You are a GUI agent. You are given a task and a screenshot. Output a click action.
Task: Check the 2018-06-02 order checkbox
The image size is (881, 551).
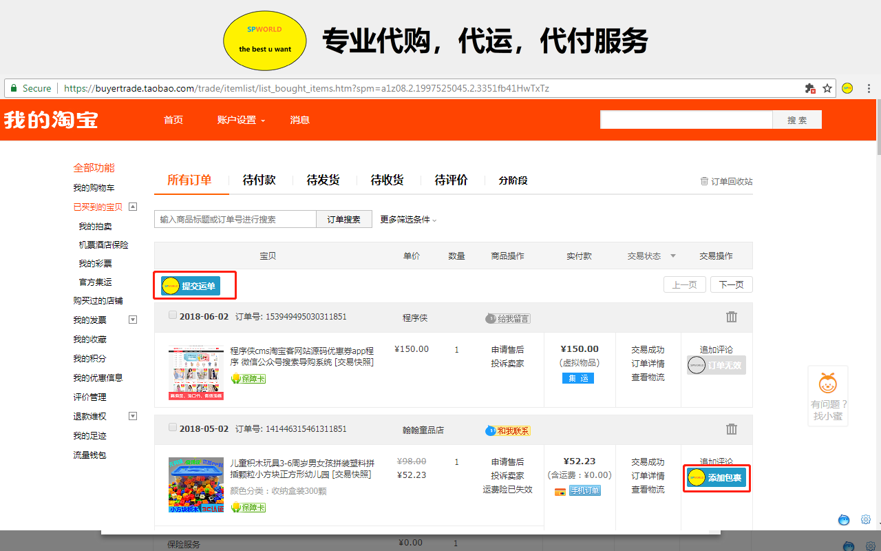[x=173, y=315]
